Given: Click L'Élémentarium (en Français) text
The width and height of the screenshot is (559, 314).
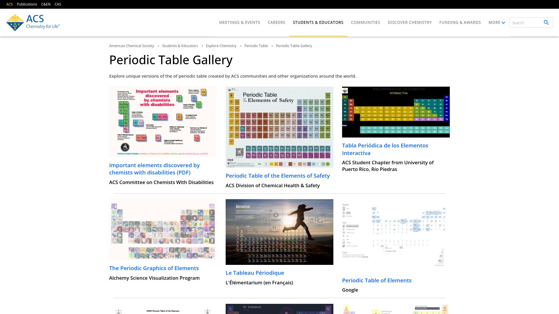Looking at the screenshot, I should click(259, 283).
